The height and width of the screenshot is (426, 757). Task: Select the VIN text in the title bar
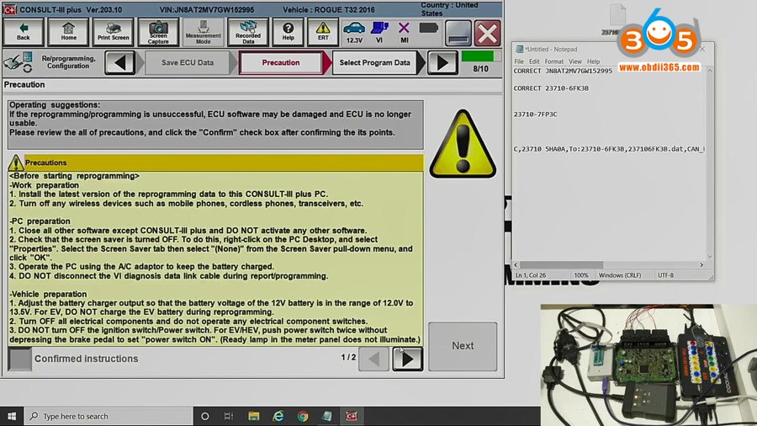(x=207, y=9)
